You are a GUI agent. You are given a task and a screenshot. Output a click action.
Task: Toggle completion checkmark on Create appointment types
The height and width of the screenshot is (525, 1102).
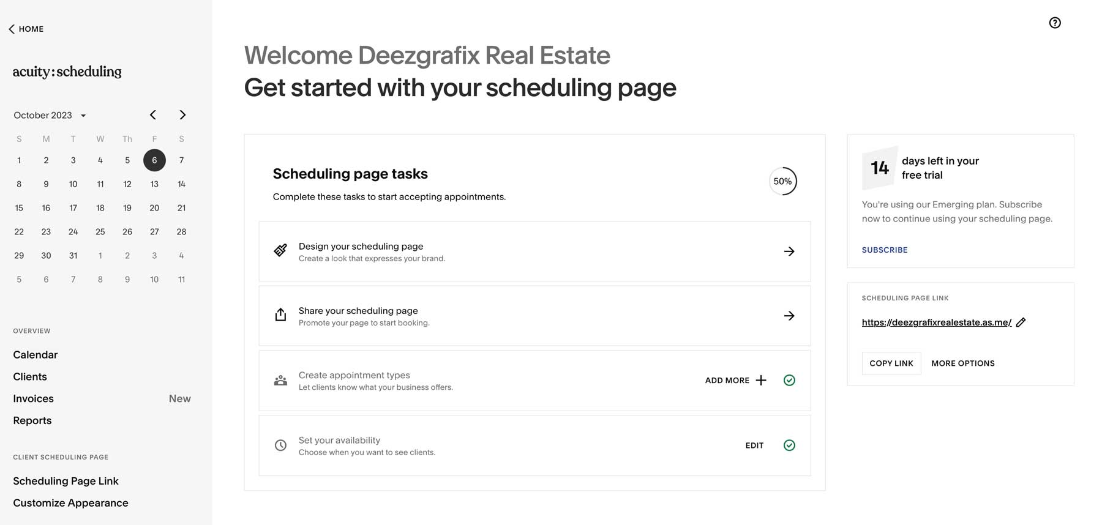point(789,380)
